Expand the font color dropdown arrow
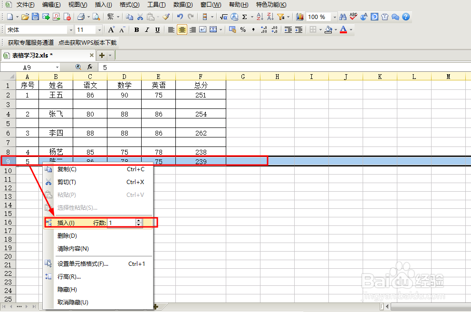The image size is (471, 312). pos(351,30)
